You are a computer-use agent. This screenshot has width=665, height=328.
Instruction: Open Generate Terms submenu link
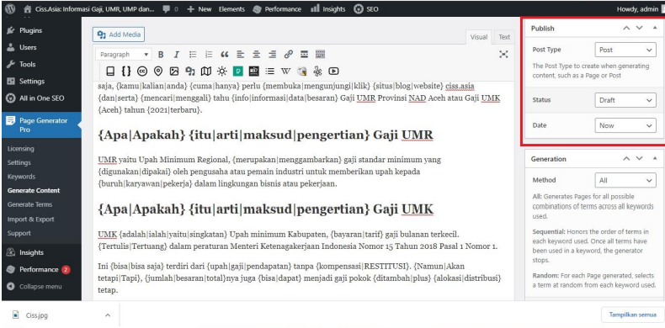(29, 204)
